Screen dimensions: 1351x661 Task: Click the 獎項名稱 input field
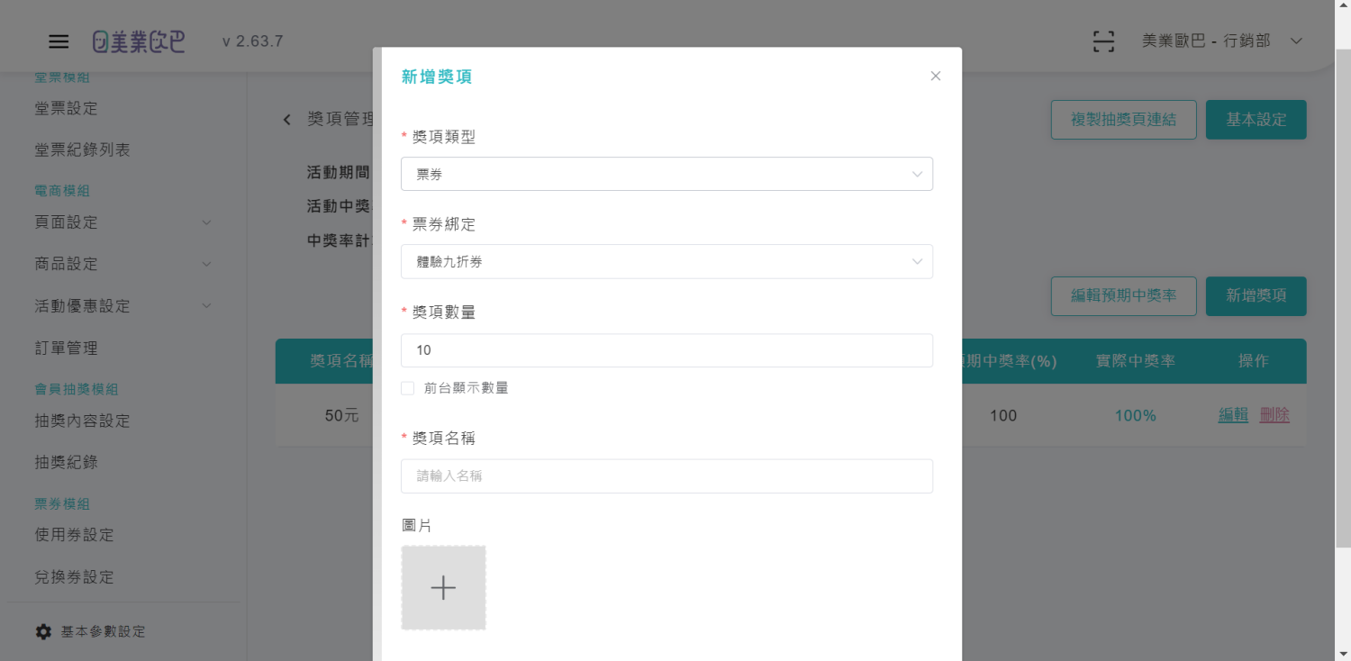pos(666,476)
